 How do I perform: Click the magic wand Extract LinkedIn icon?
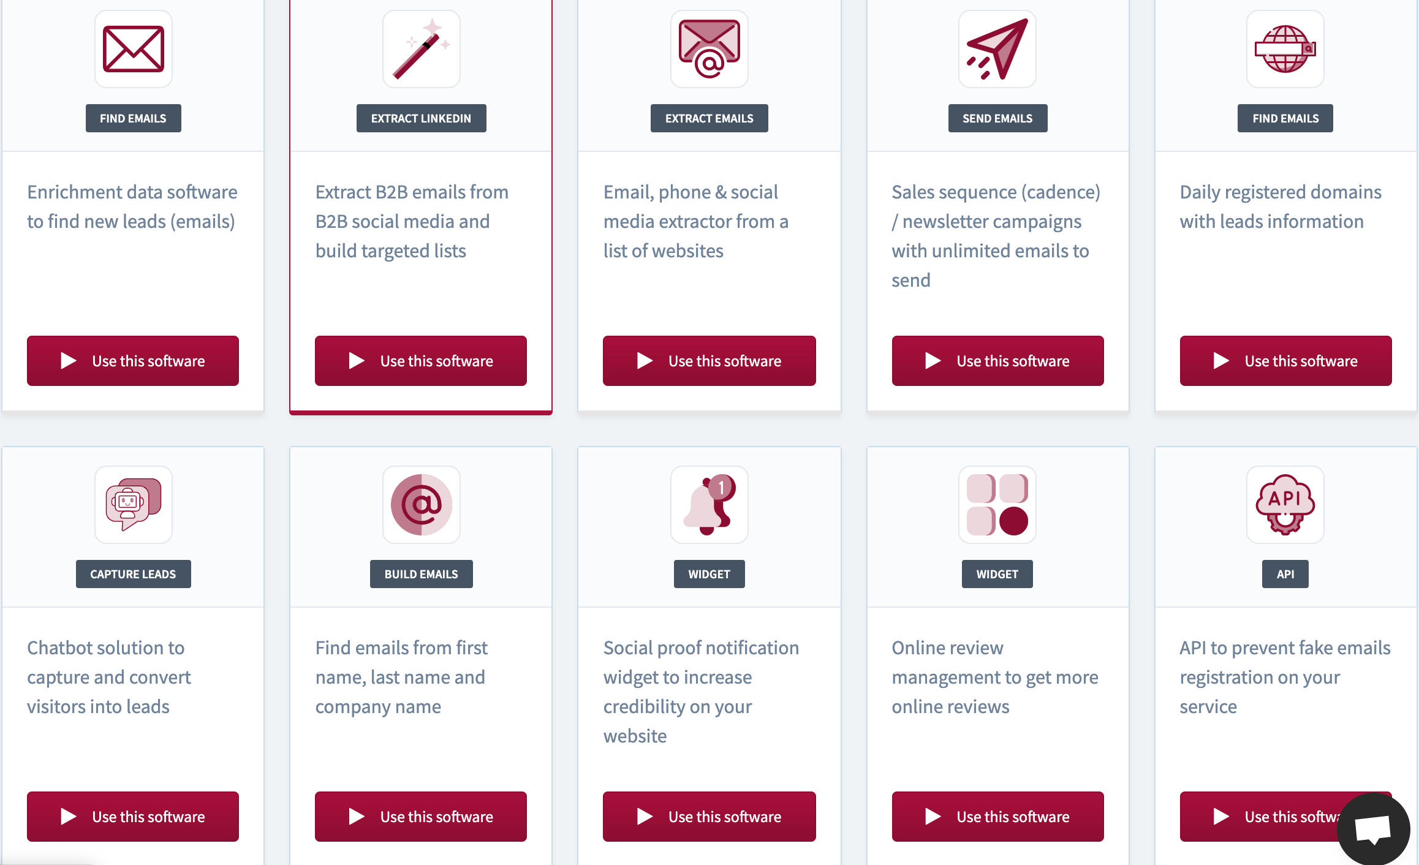pos(422,49)
